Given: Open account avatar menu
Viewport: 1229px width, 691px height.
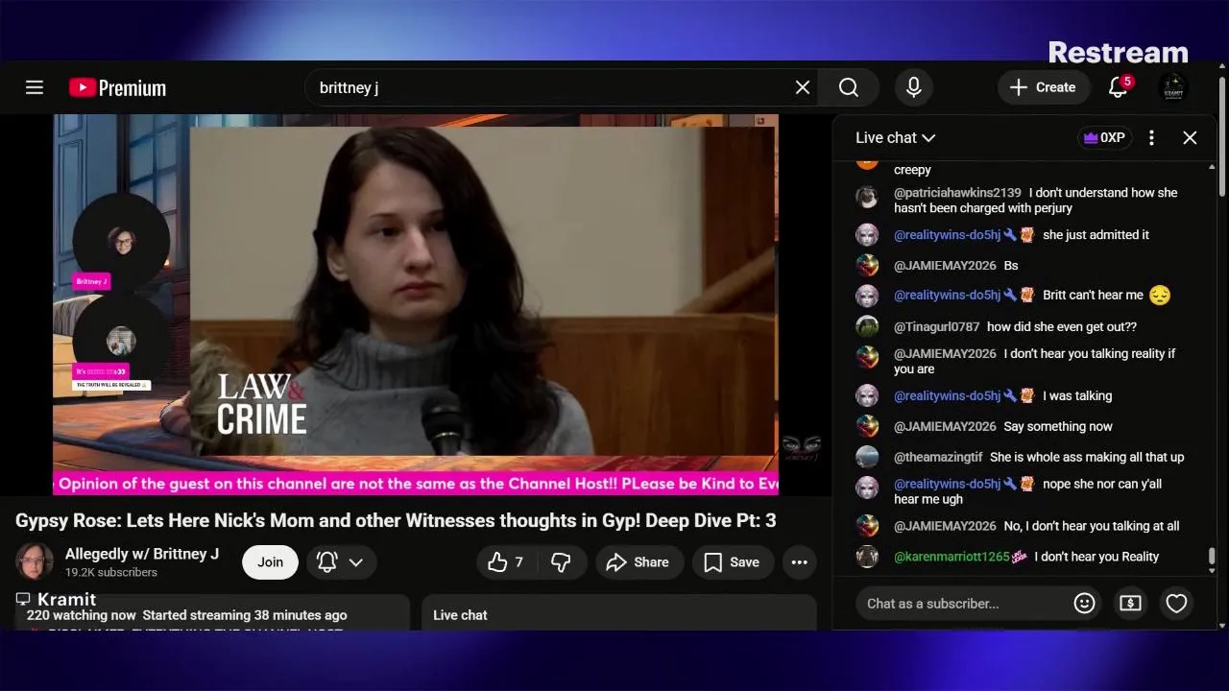Looking at the screenshot, I should pyautogui.click(x=1173, y=87).
